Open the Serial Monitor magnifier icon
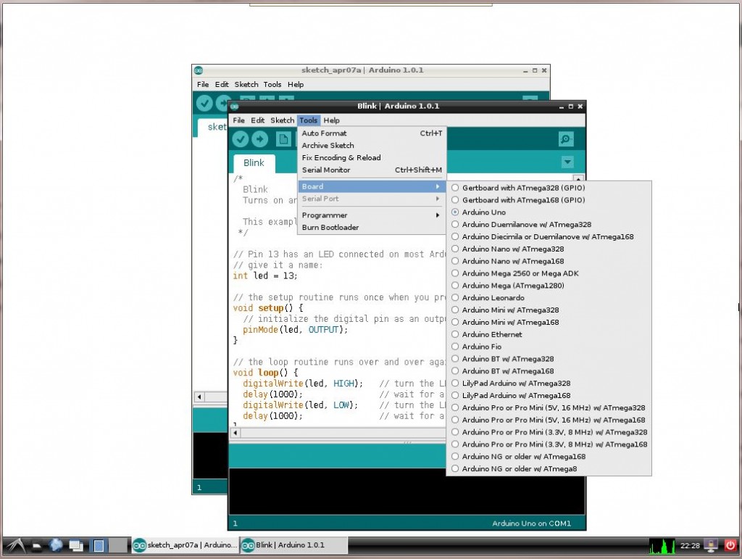 (566, 139)
